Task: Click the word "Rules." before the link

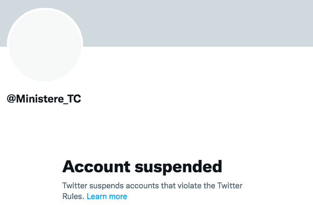Action: pyautogui.click(x=73, y=196)
